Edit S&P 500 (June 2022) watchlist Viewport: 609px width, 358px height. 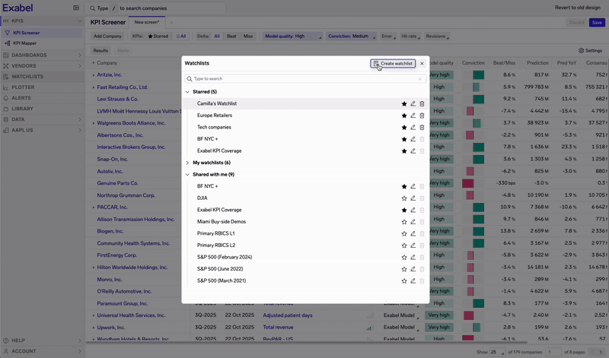(x=413, y=269)
